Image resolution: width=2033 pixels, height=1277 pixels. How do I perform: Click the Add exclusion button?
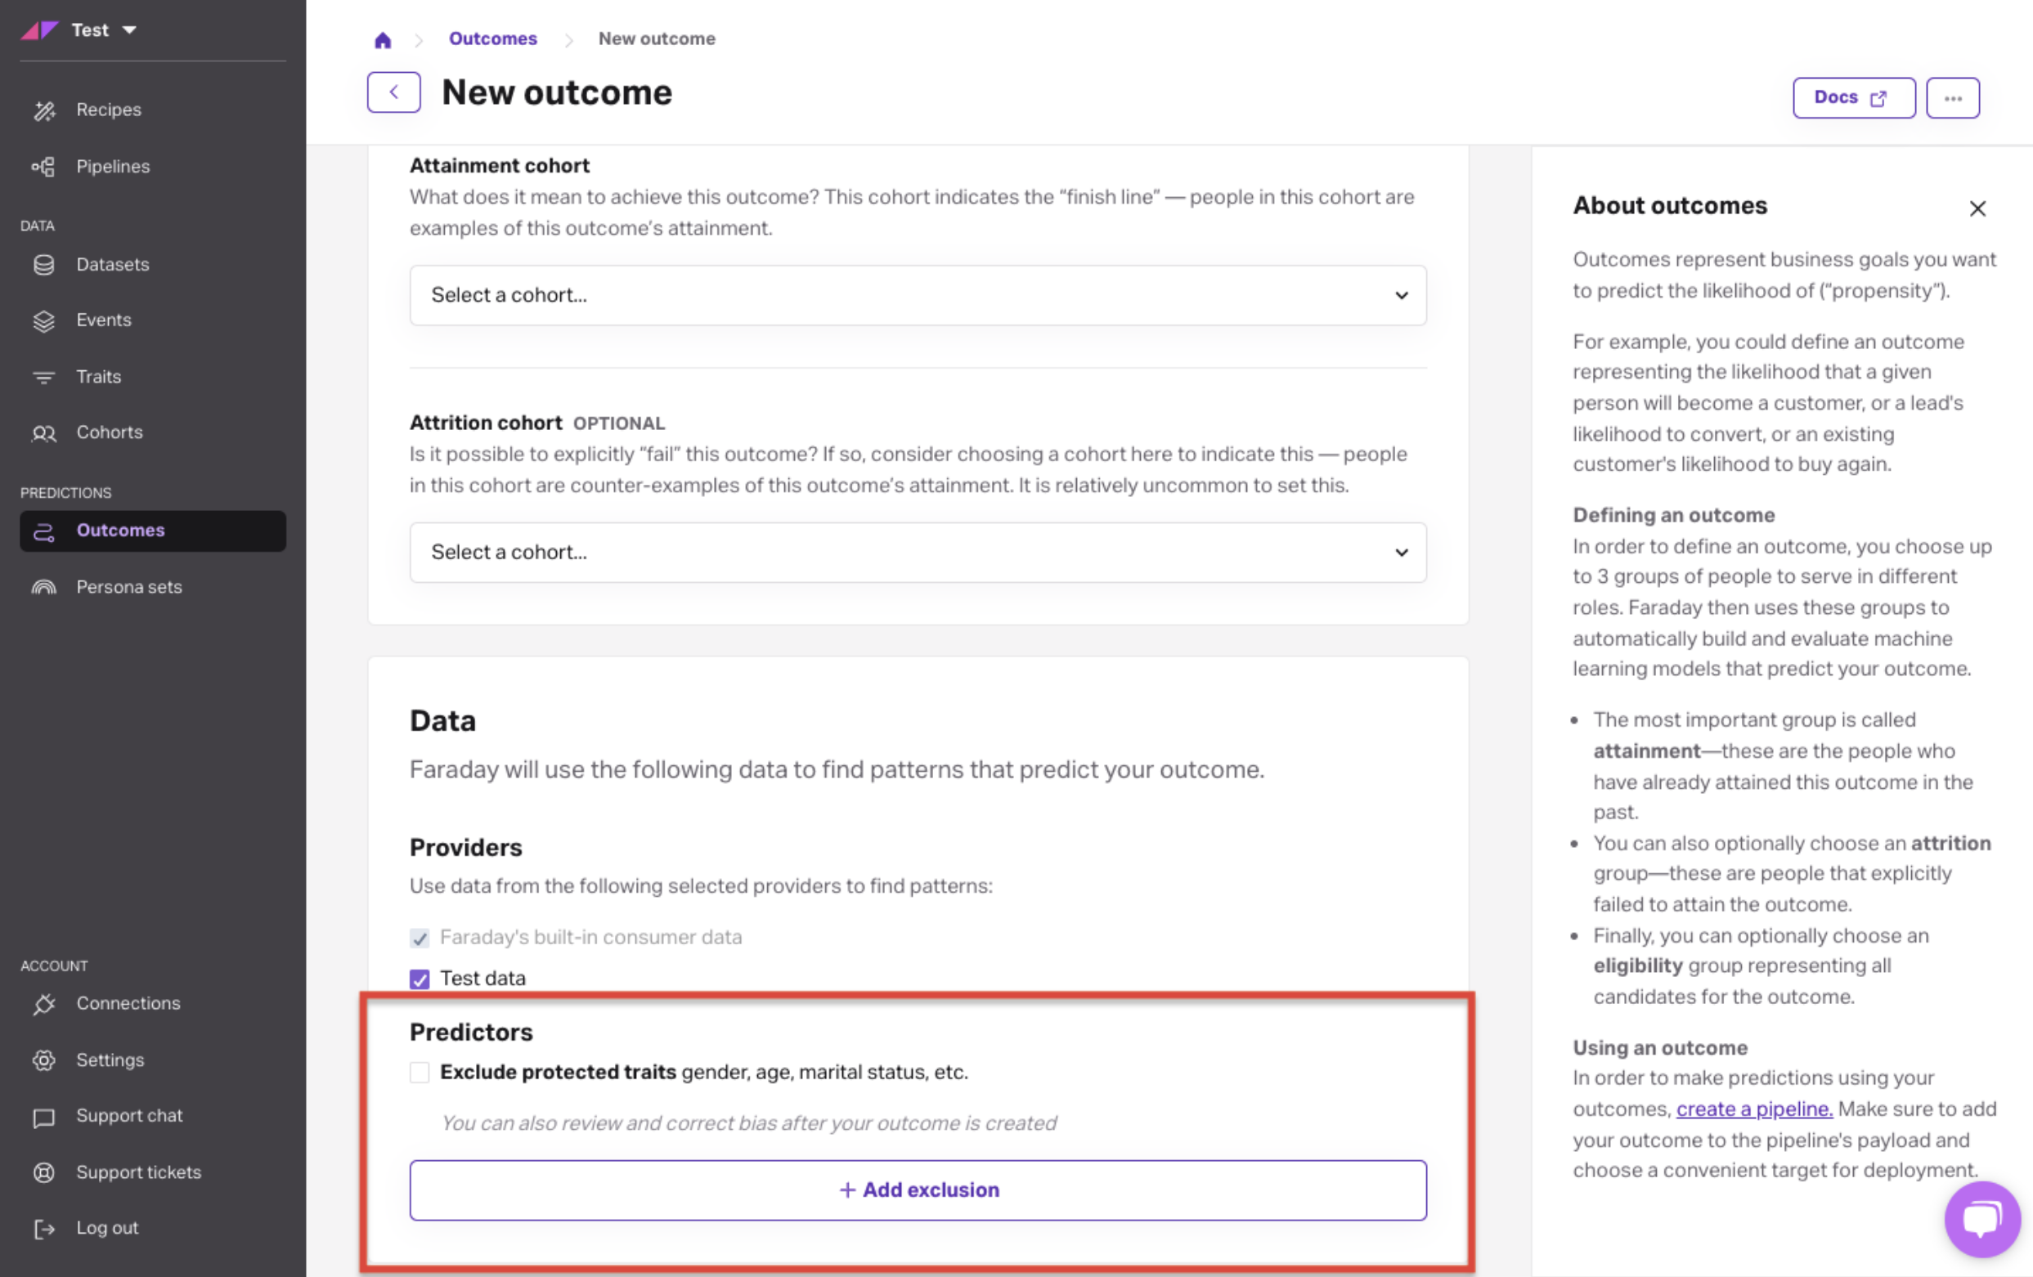(918, 1190)
